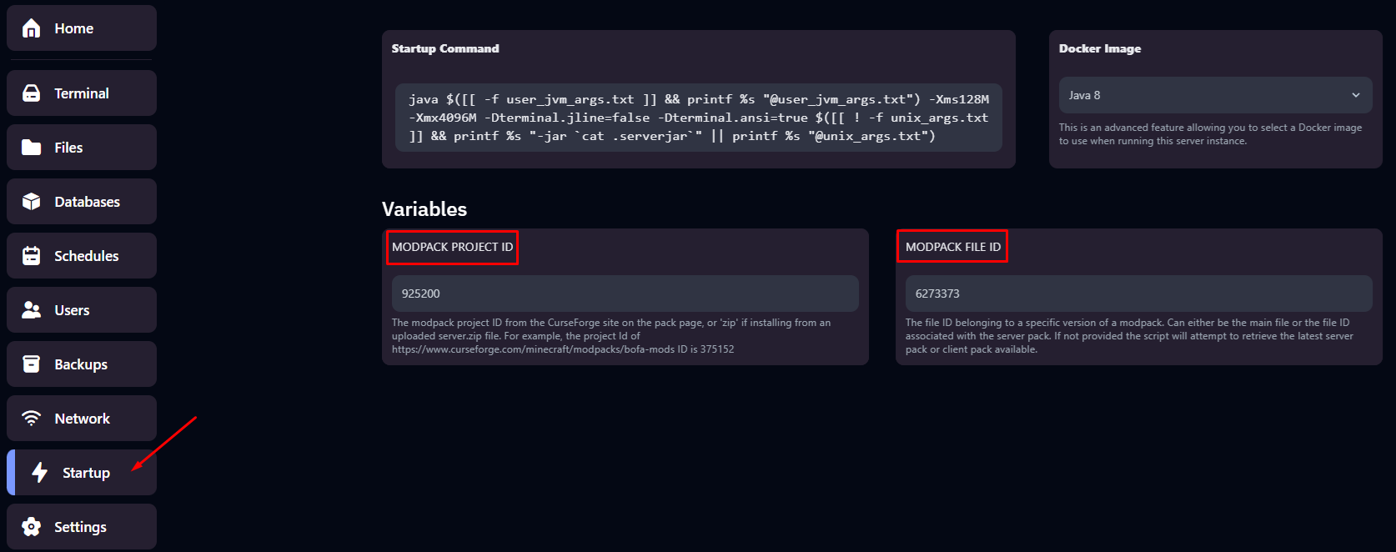Open the Databases section label
This screenshot has height=552, width=1396.
(x=87, y=202)
